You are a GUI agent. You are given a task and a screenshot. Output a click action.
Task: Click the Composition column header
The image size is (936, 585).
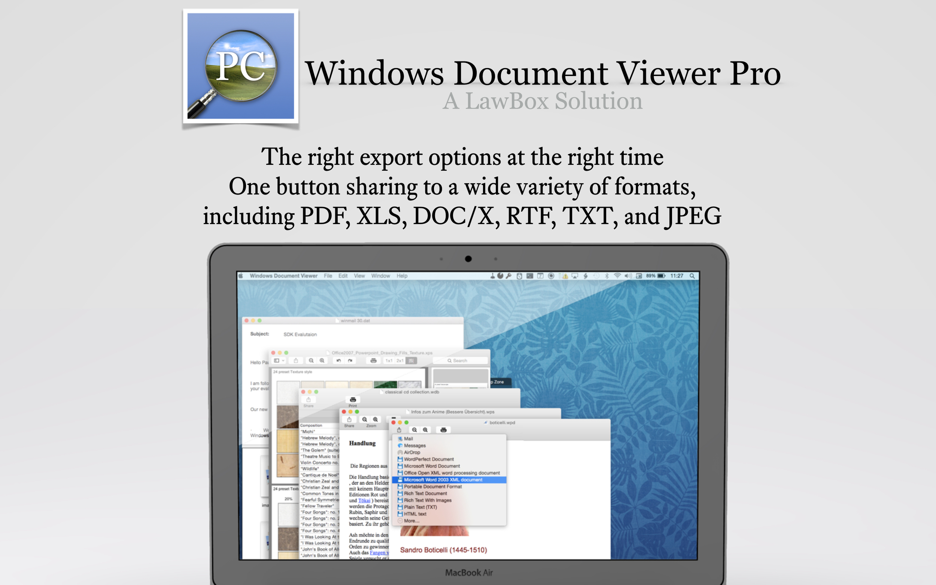tap(320, 426)
